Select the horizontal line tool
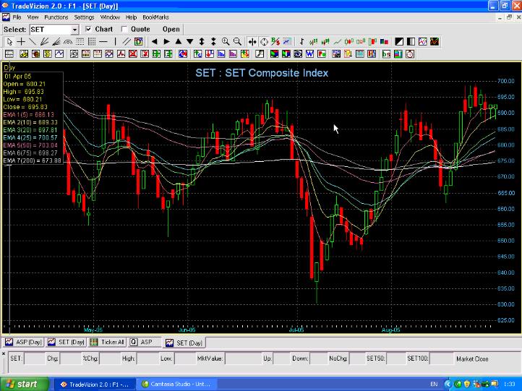This screenshot has height=391, width=522. tap(103, 42)
